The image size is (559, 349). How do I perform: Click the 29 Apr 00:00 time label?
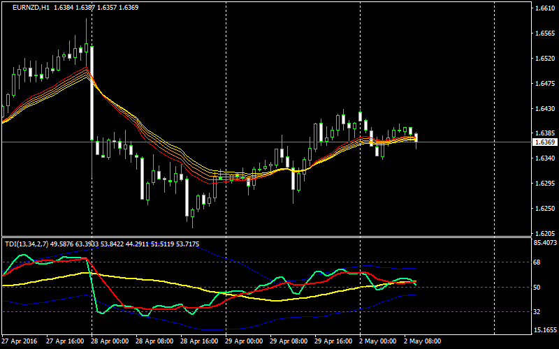244,341
